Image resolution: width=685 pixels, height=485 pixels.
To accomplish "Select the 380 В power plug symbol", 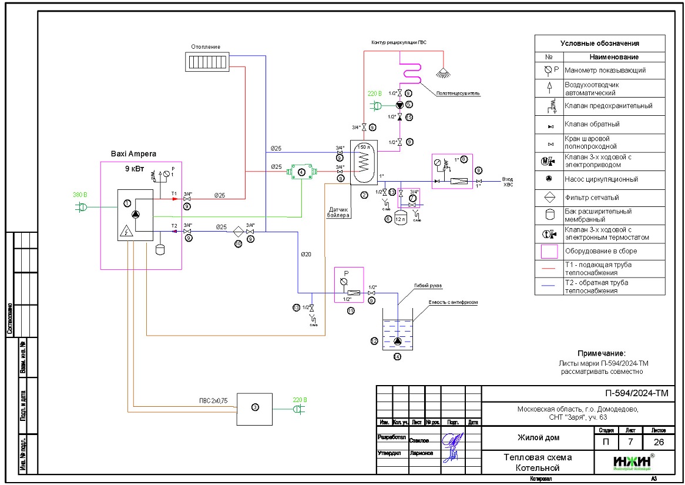I will tap(79, 206).
